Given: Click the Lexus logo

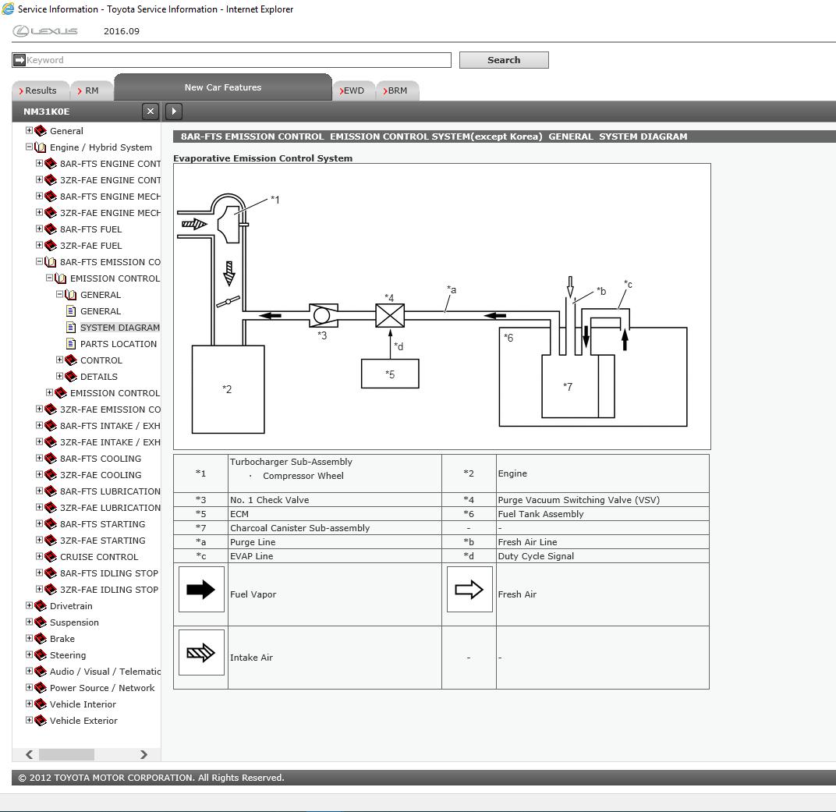Looking at the screenshot, I should [45, 31].
